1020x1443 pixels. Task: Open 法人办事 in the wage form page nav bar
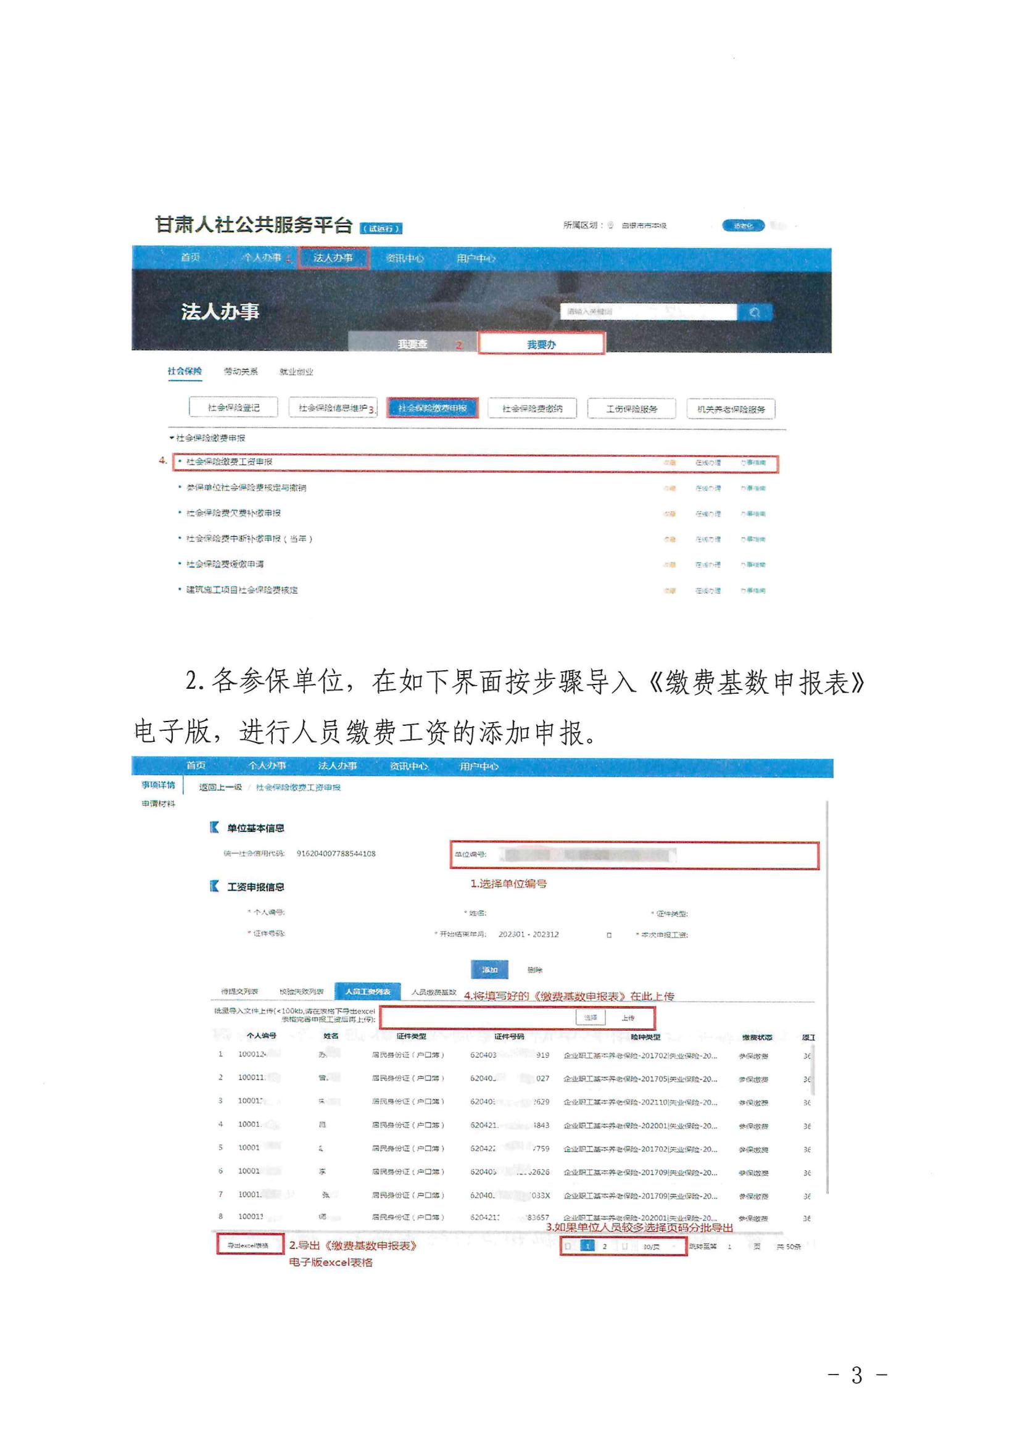coord(337,765)
